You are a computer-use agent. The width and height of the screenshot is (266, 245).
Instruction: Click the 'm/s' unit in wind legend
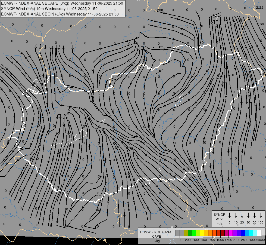(x=219, y=223)
